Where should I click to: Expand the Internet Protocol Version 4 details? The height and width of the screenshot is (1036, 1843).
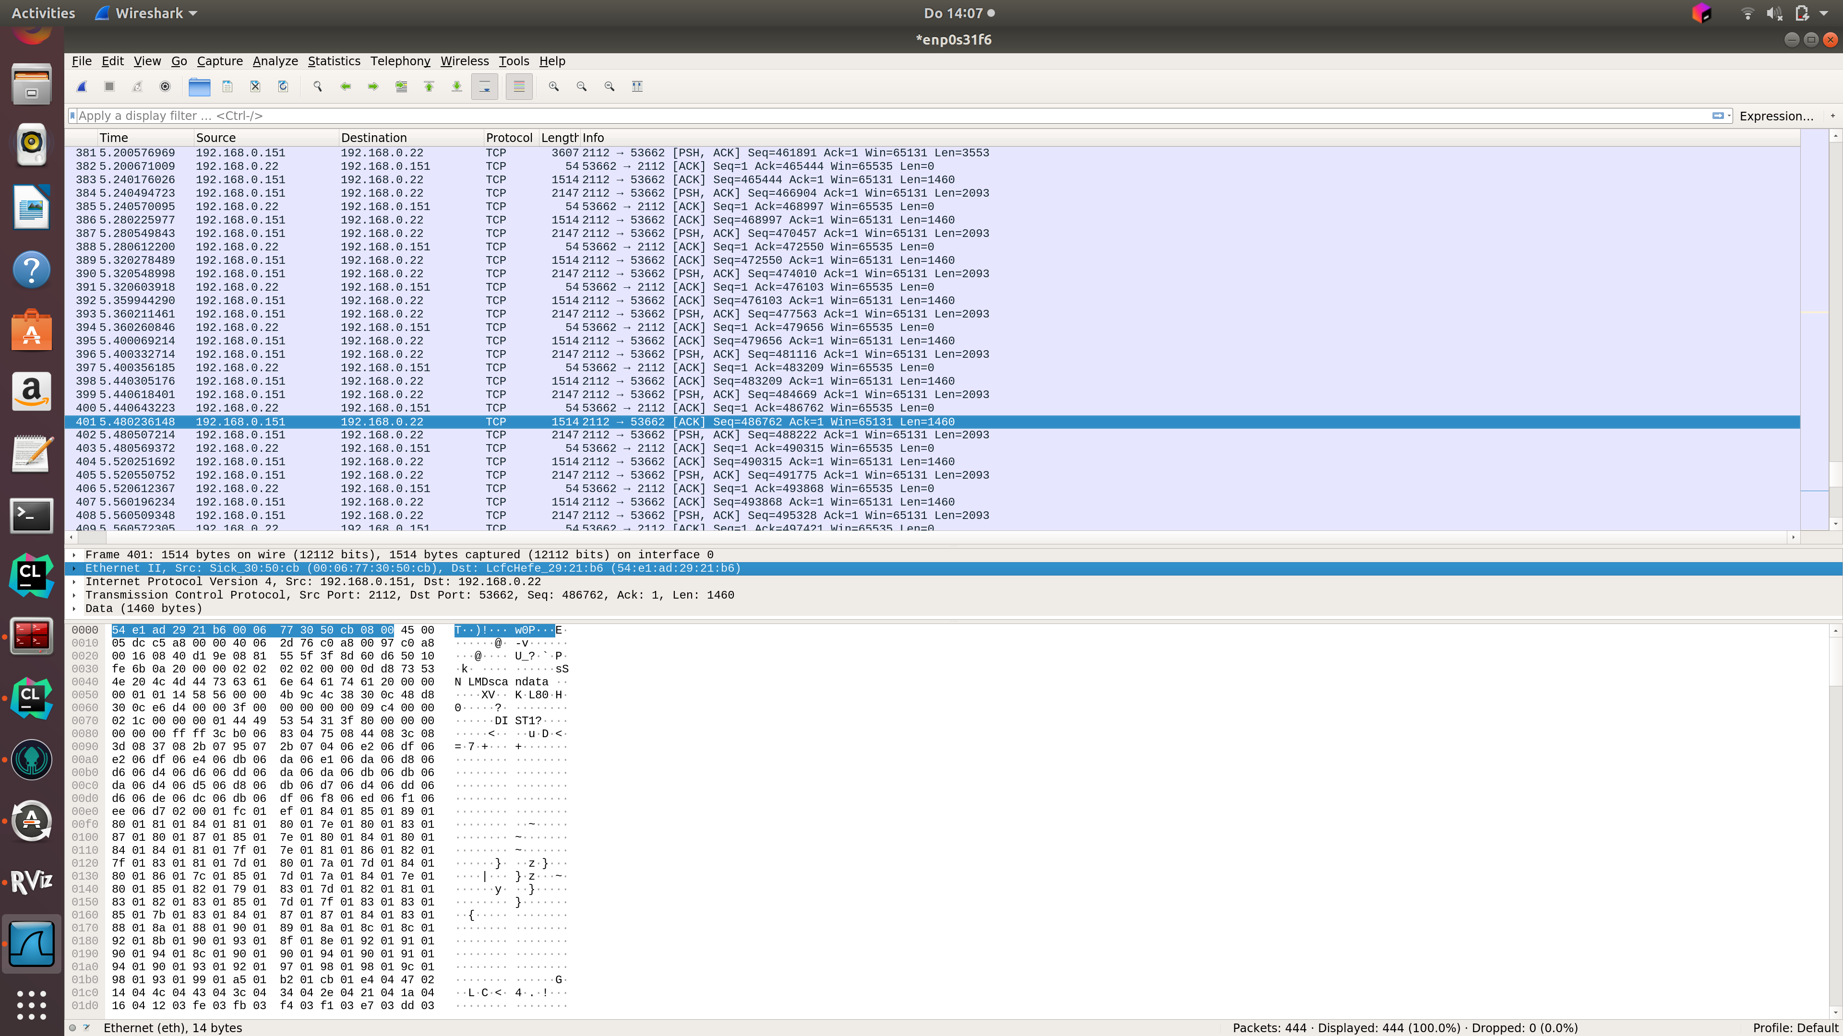tap(75, 581)
